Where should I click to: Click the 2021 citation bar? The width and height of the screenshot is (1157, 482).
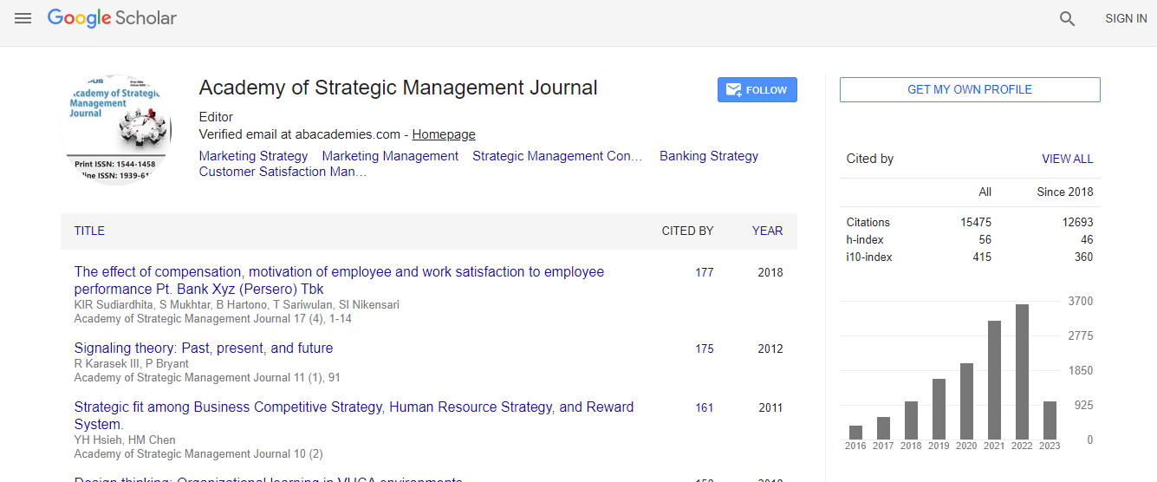click(994, 380)
